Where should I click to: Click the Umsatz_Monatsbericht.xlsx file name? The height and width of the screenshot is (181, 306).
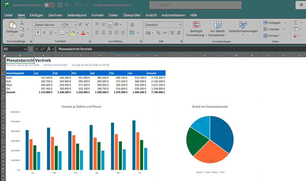point(111,5)
